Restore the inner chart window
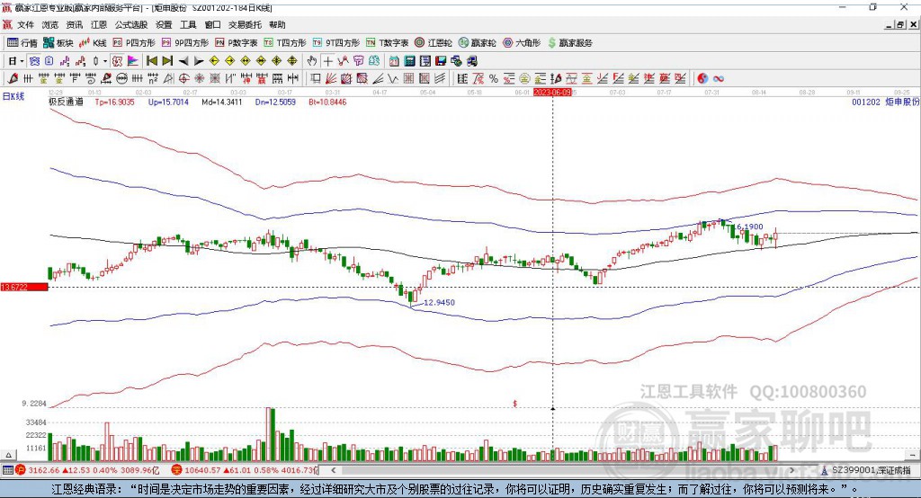Image resolution: width=921 pixels, height=498 pixels. pos(900,24)
